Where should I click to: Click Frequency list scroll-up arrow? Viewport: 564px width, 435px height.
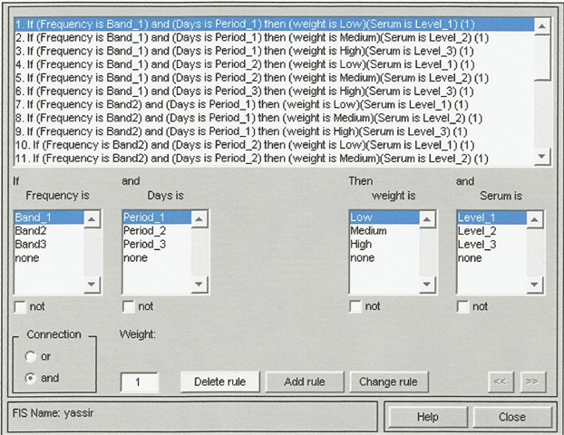(x=92, y=219)
